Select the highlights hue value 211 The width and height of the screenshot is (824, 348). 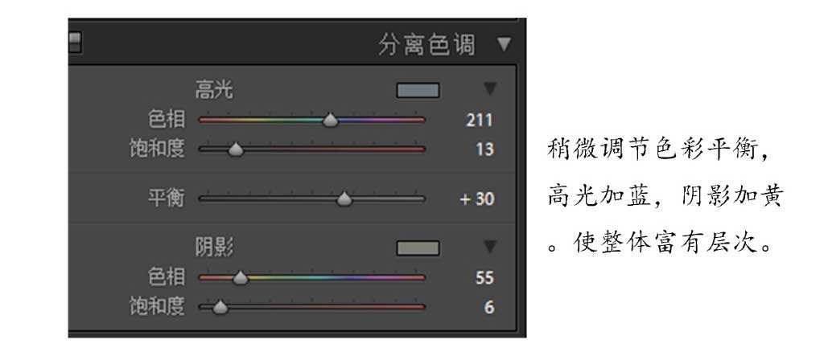[479, 121]
